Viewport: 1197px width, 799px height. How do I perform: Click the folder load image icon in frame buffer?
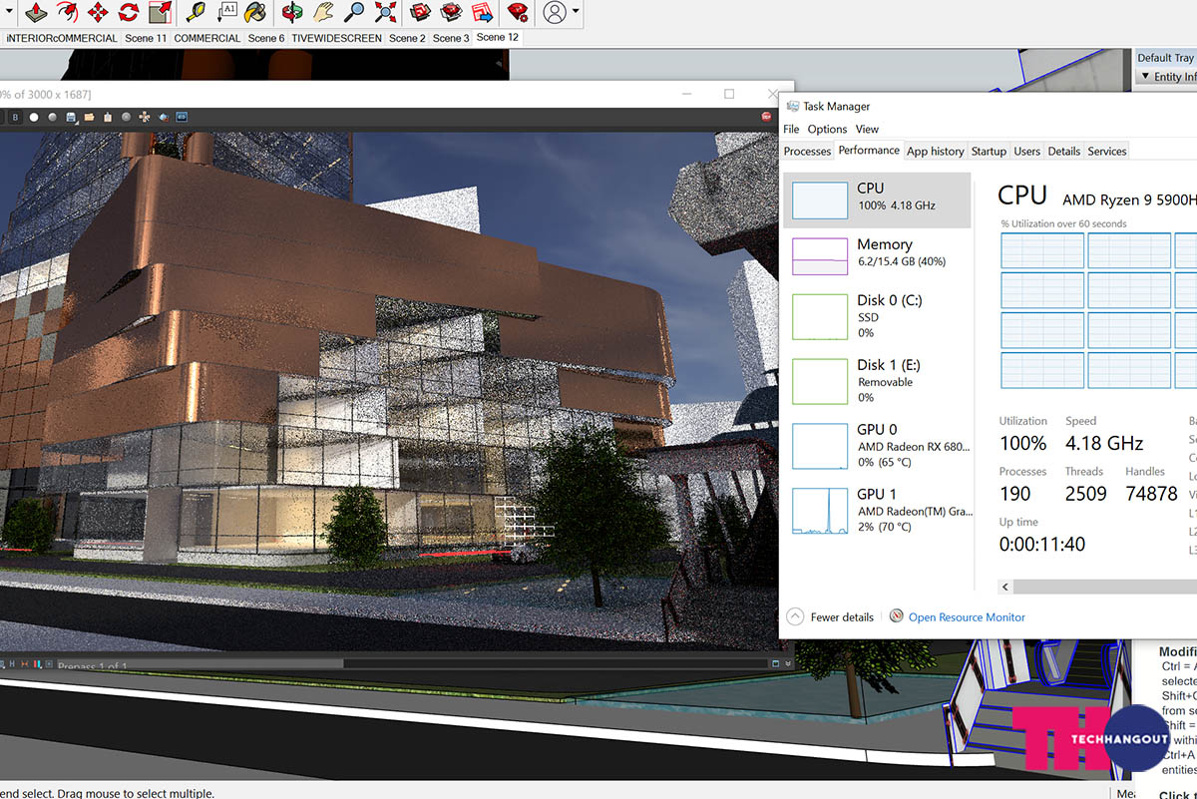point(89,117)
